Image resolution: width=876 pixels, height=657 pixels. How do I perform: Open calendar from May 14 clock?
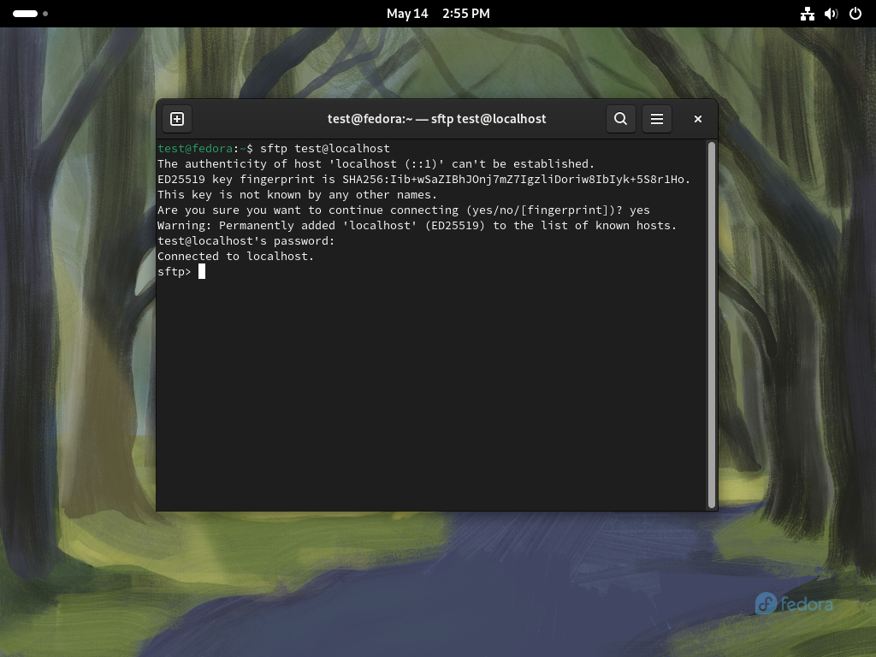pyautogui.click(x=438, y=14)
